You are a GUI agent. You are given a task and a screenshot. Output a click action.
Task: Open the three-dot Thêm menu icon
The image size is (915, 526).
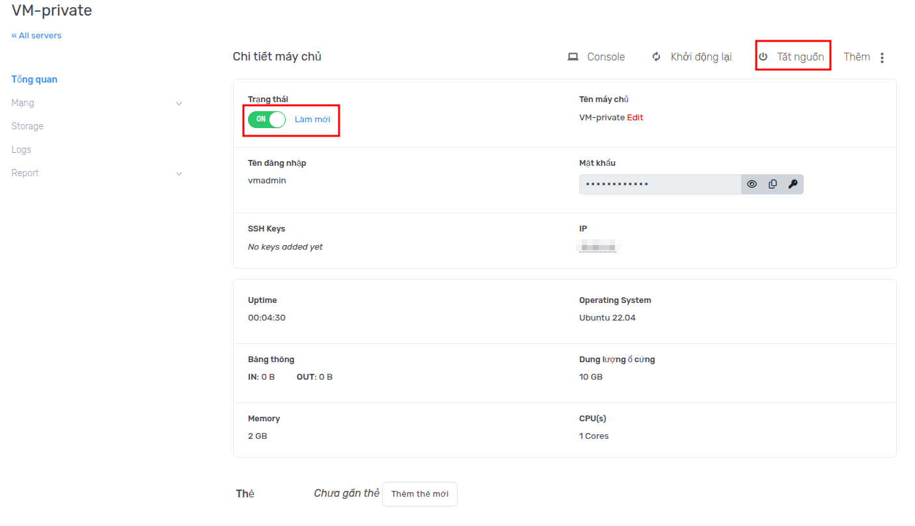(882, 58)
